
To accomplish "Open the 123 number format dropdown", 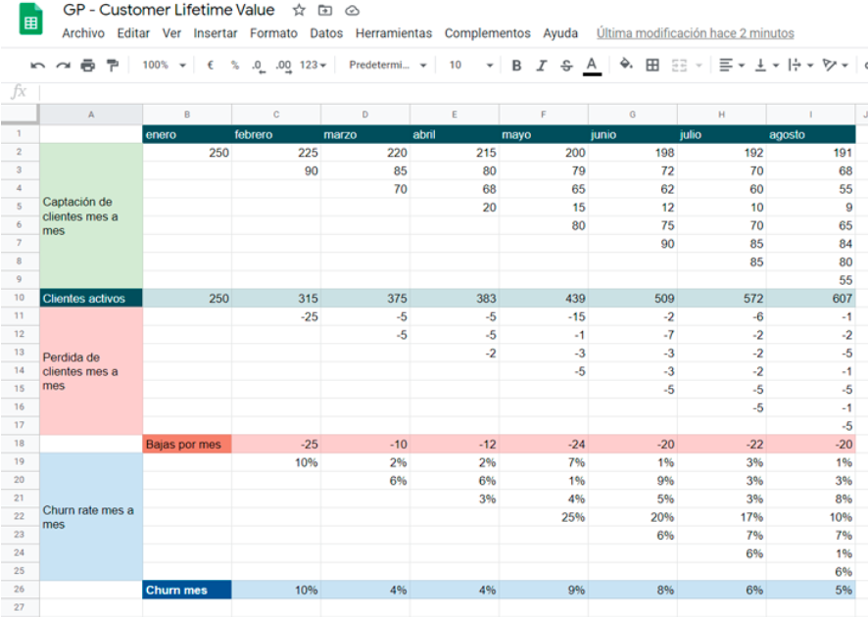I will [x=313, y=66].
